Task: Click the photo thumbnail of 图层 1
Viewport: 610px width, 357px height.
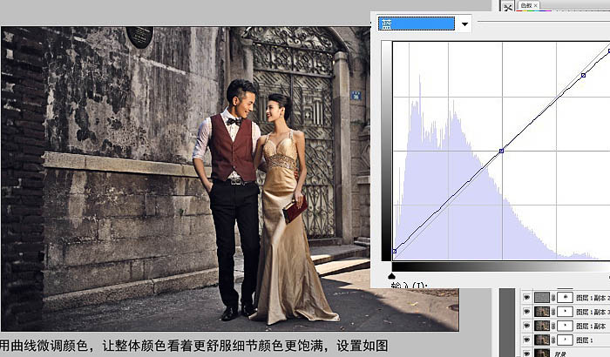Action: tap(544, 339)
